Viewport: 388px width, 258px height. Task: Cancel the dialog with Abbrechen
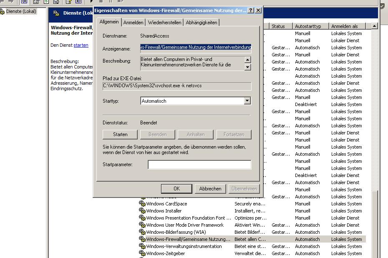coord(210,189)
